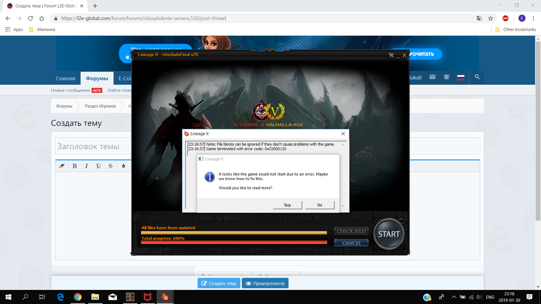Open Windows notification center

pyautogui.click(x=529, y=297)
